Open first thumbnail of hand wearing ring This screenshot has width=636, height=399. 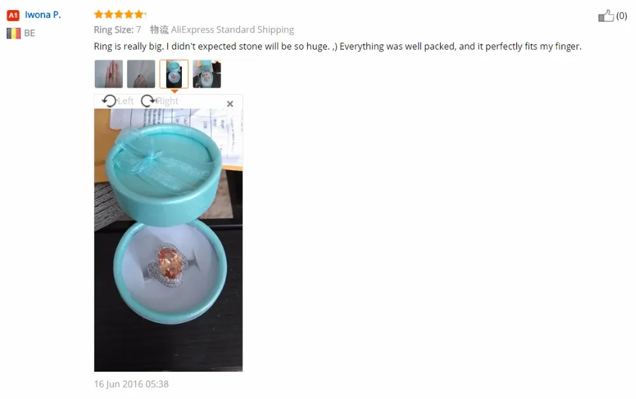coord(109,74)
